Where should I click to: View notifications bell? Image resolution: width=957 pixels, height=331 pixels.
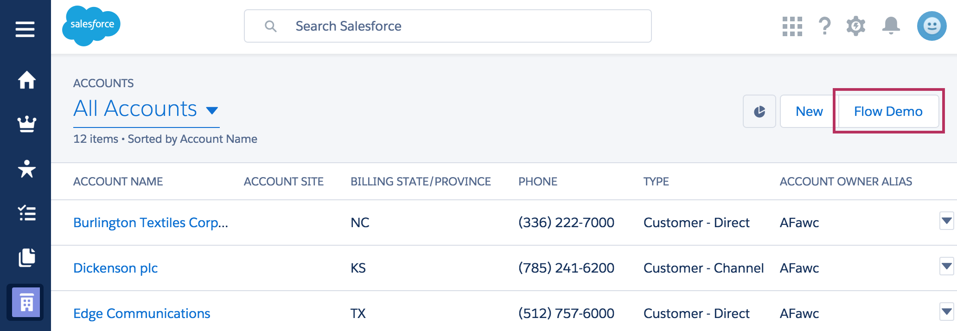tap(891, 26)
